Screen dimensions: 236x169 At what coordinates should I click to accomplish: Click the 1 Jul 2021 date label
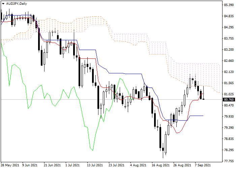point(72,165)
